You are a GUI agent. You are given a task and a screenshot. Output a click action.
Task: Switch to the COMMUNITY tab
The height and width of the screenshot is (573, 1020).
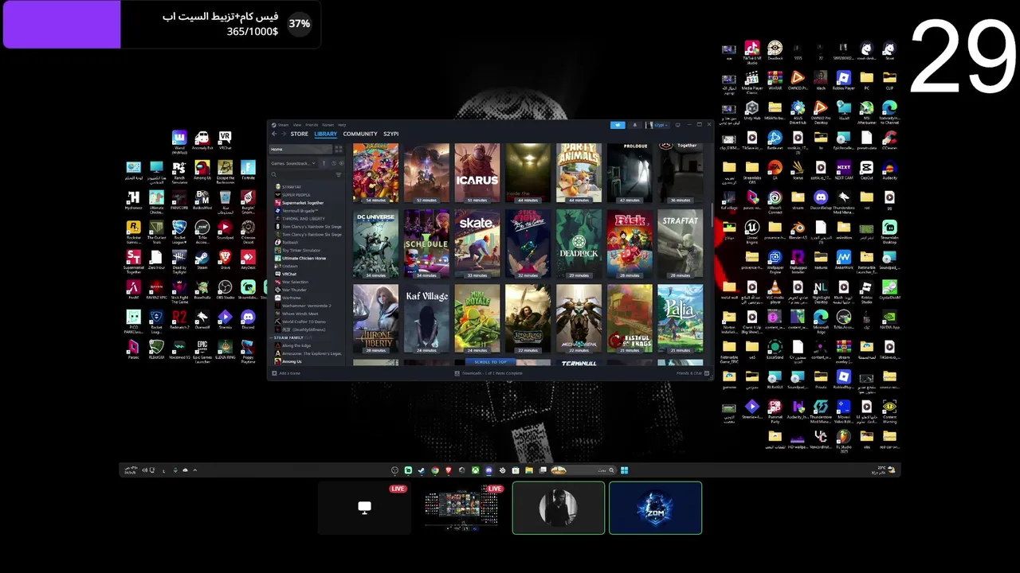pos(360,134)
